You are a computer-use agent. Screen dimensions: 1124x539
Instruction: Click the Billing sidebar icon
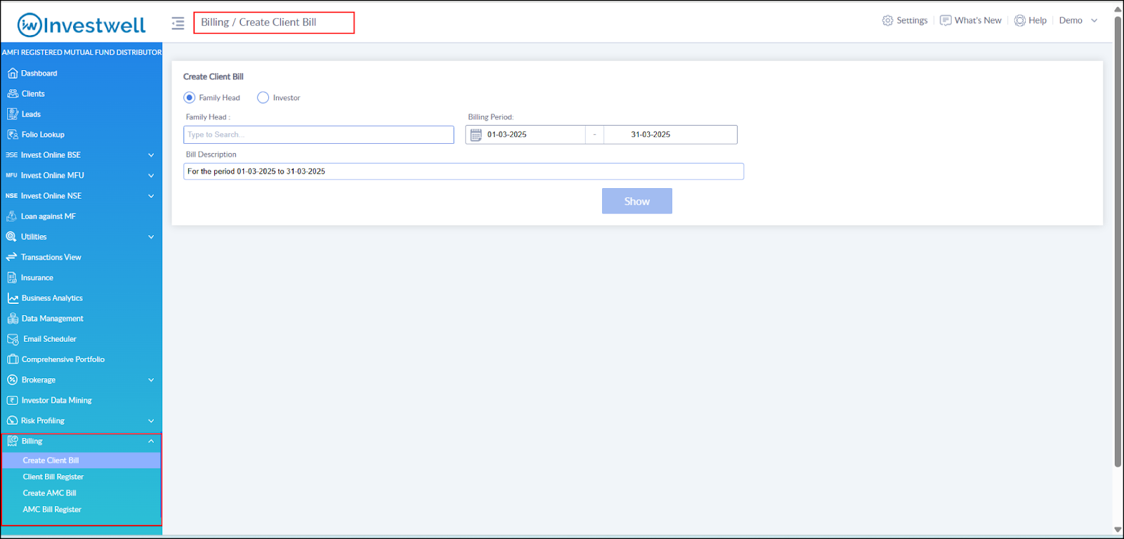pos(13,441)
